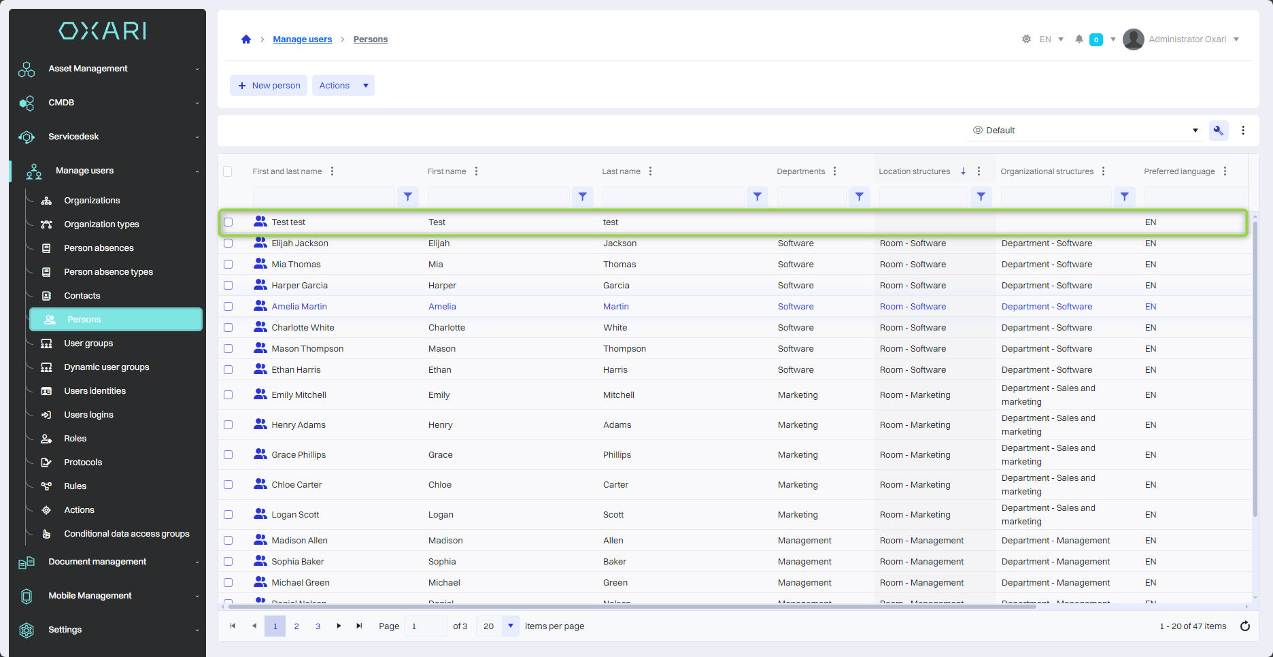Click the Page number input field
The width and height of the screenshot is (1273, 657).
click(426, 626)
